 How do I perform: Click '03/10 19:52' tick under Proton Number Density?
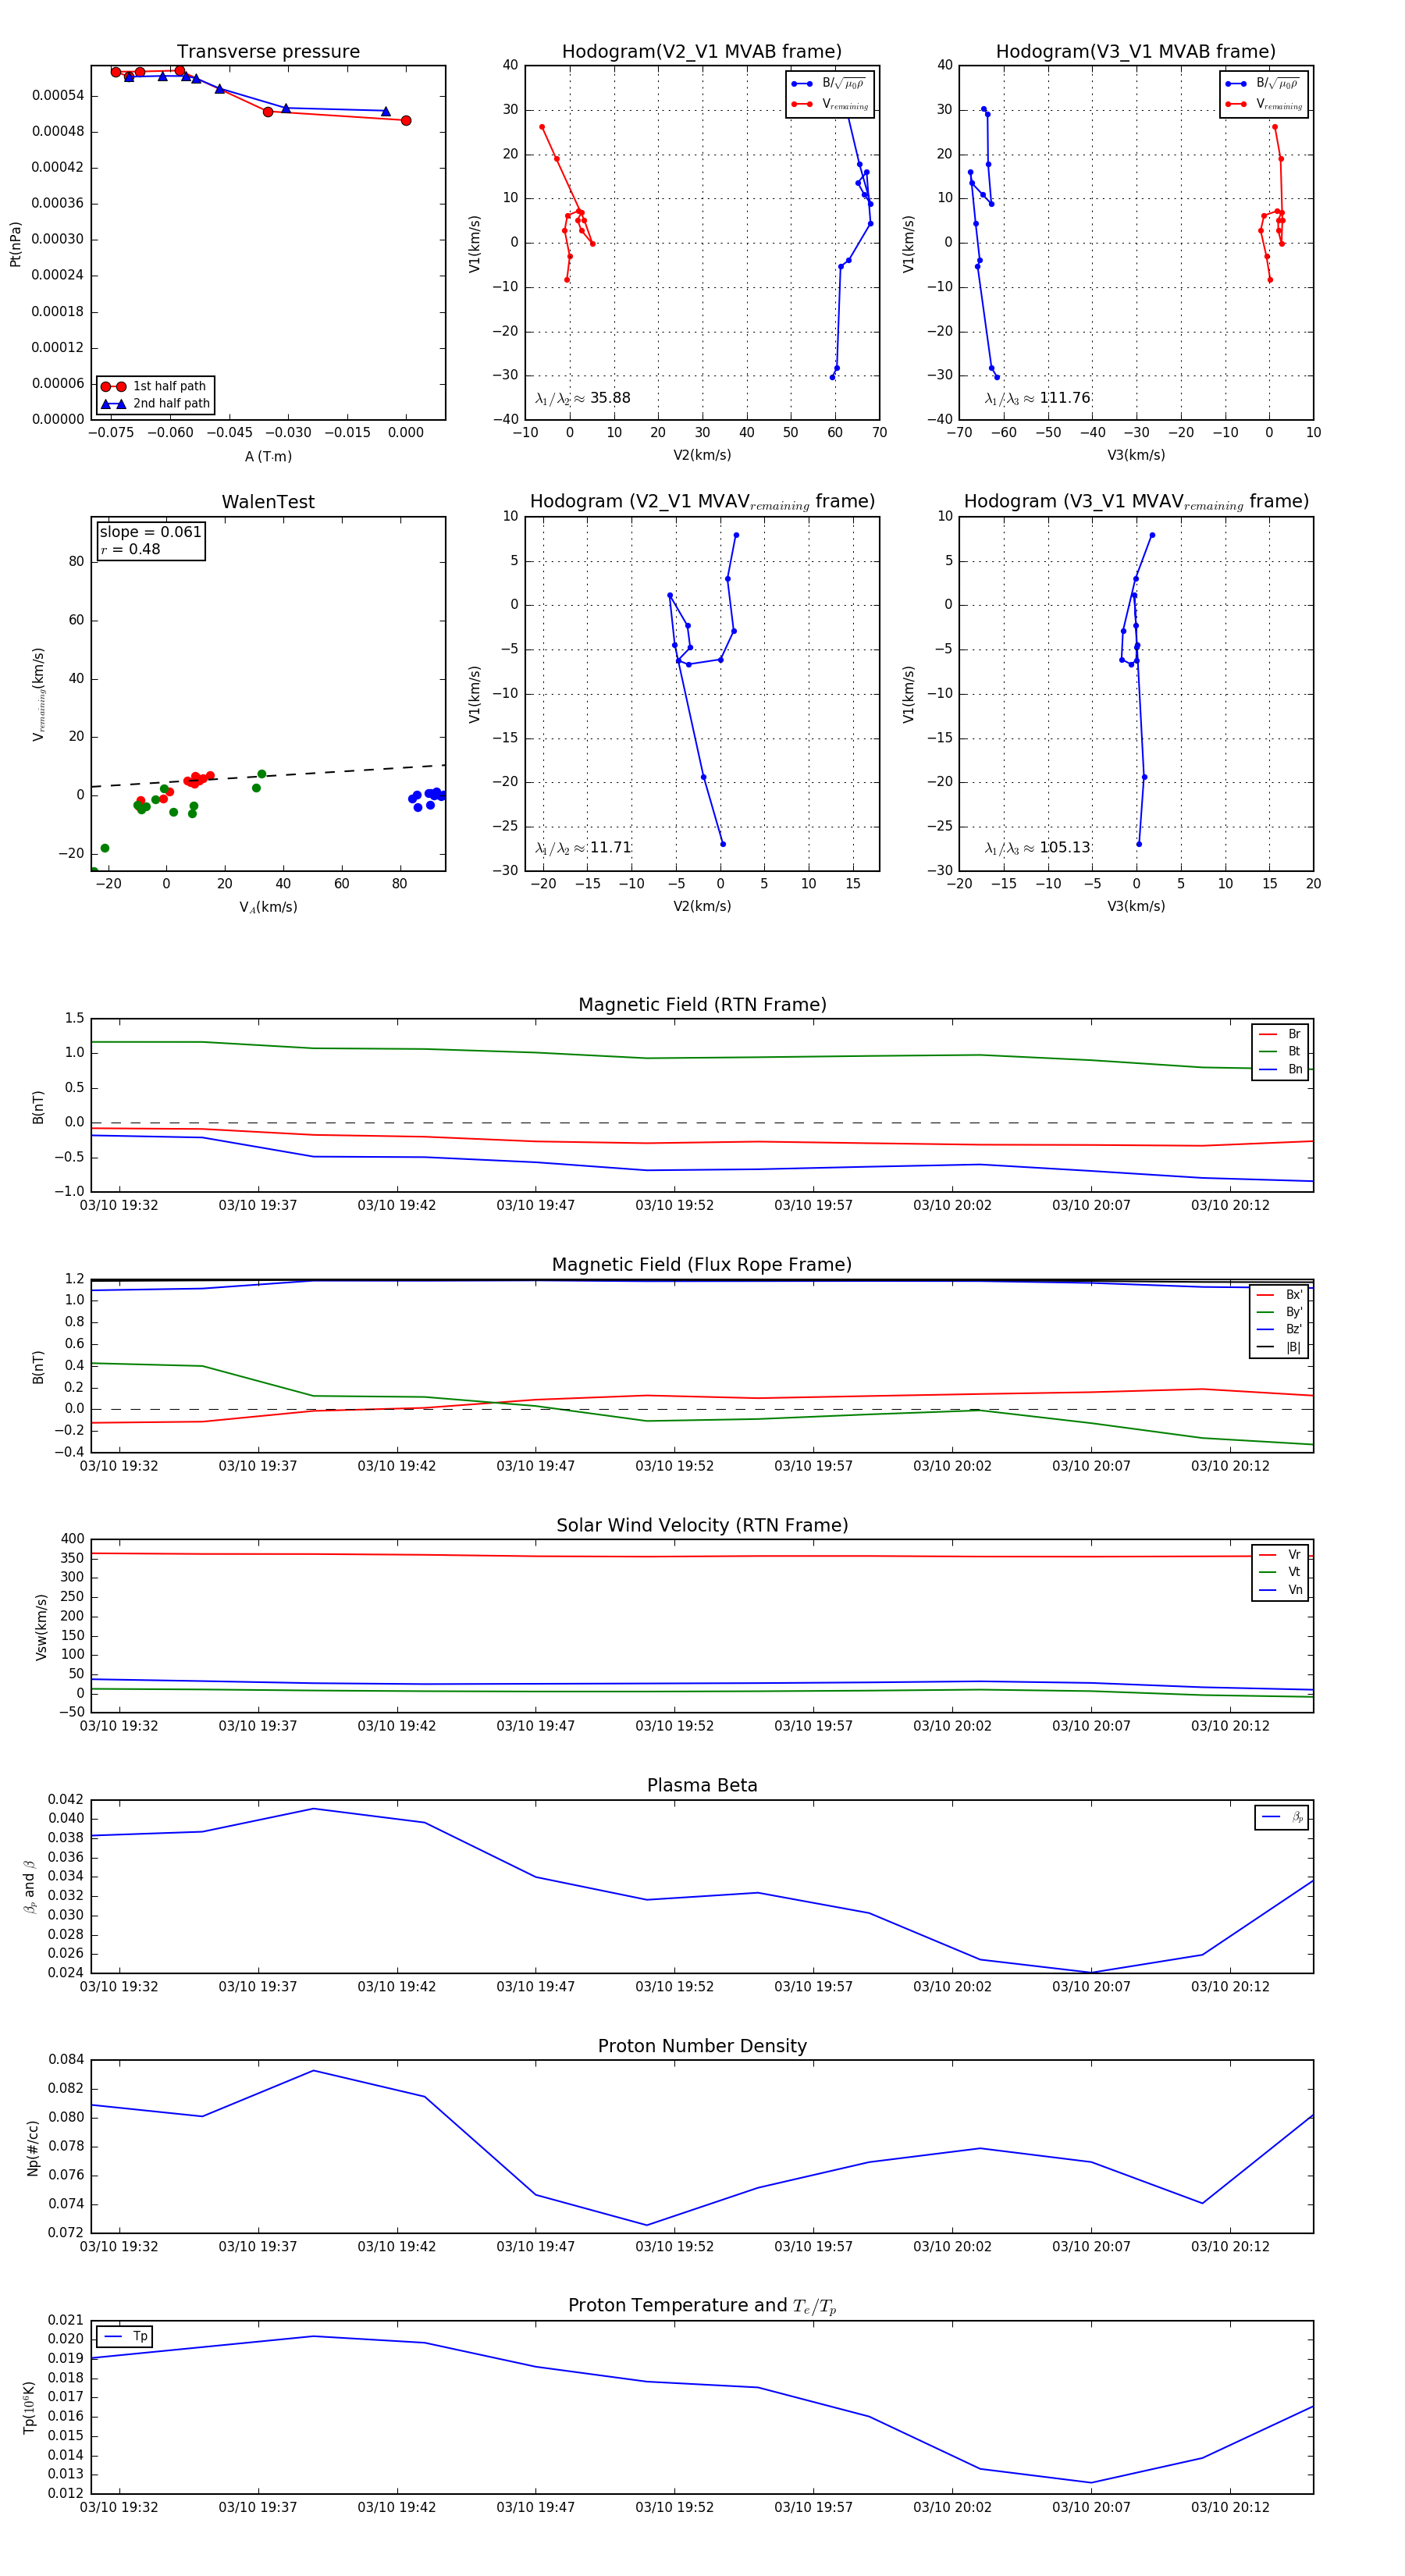(x=675, y=2246)
